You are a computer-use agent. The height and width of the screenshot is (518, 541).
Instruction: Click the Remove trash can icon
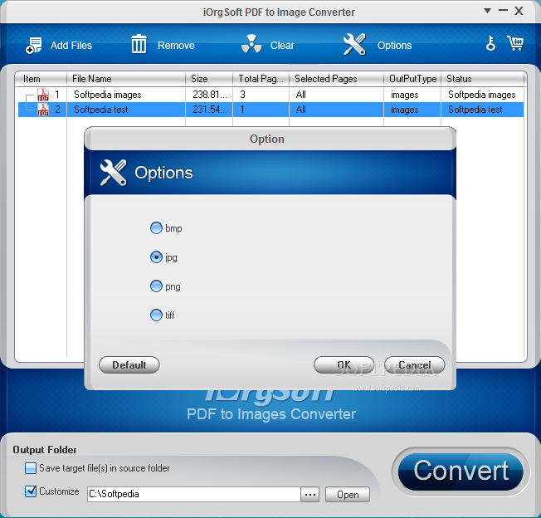point(139,44)
